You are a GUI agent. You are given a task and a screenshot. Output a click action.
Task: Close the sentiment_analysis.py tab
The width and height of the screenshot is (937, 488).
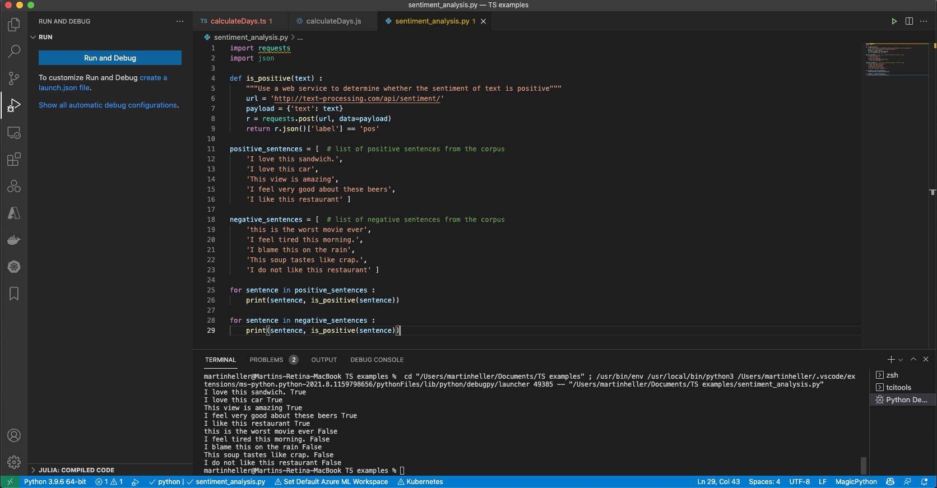[483, 21]
